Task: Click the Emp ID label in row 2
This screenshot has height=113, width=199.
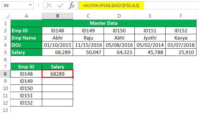Action: (x=26, y=30)
